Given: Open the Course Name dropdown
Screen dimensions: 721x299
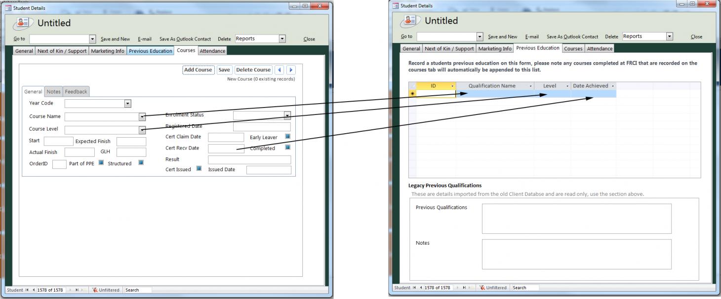Looking at the screenshot, I should pos(142,117).
